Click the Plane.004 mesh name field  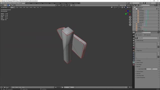coord(148,38)
